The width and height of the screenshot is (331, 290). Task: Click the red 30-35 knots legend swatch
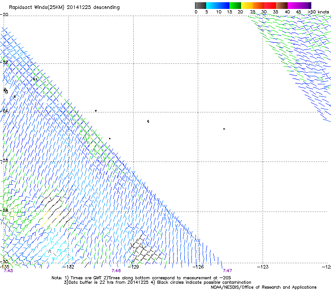(x=270, y=5)
